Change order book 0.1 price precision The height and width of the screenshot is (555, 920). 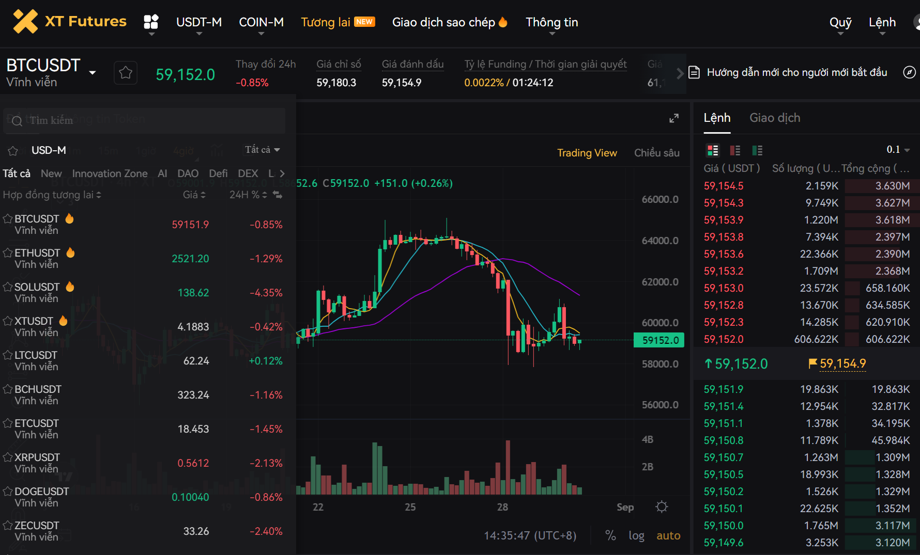point(898,150)
